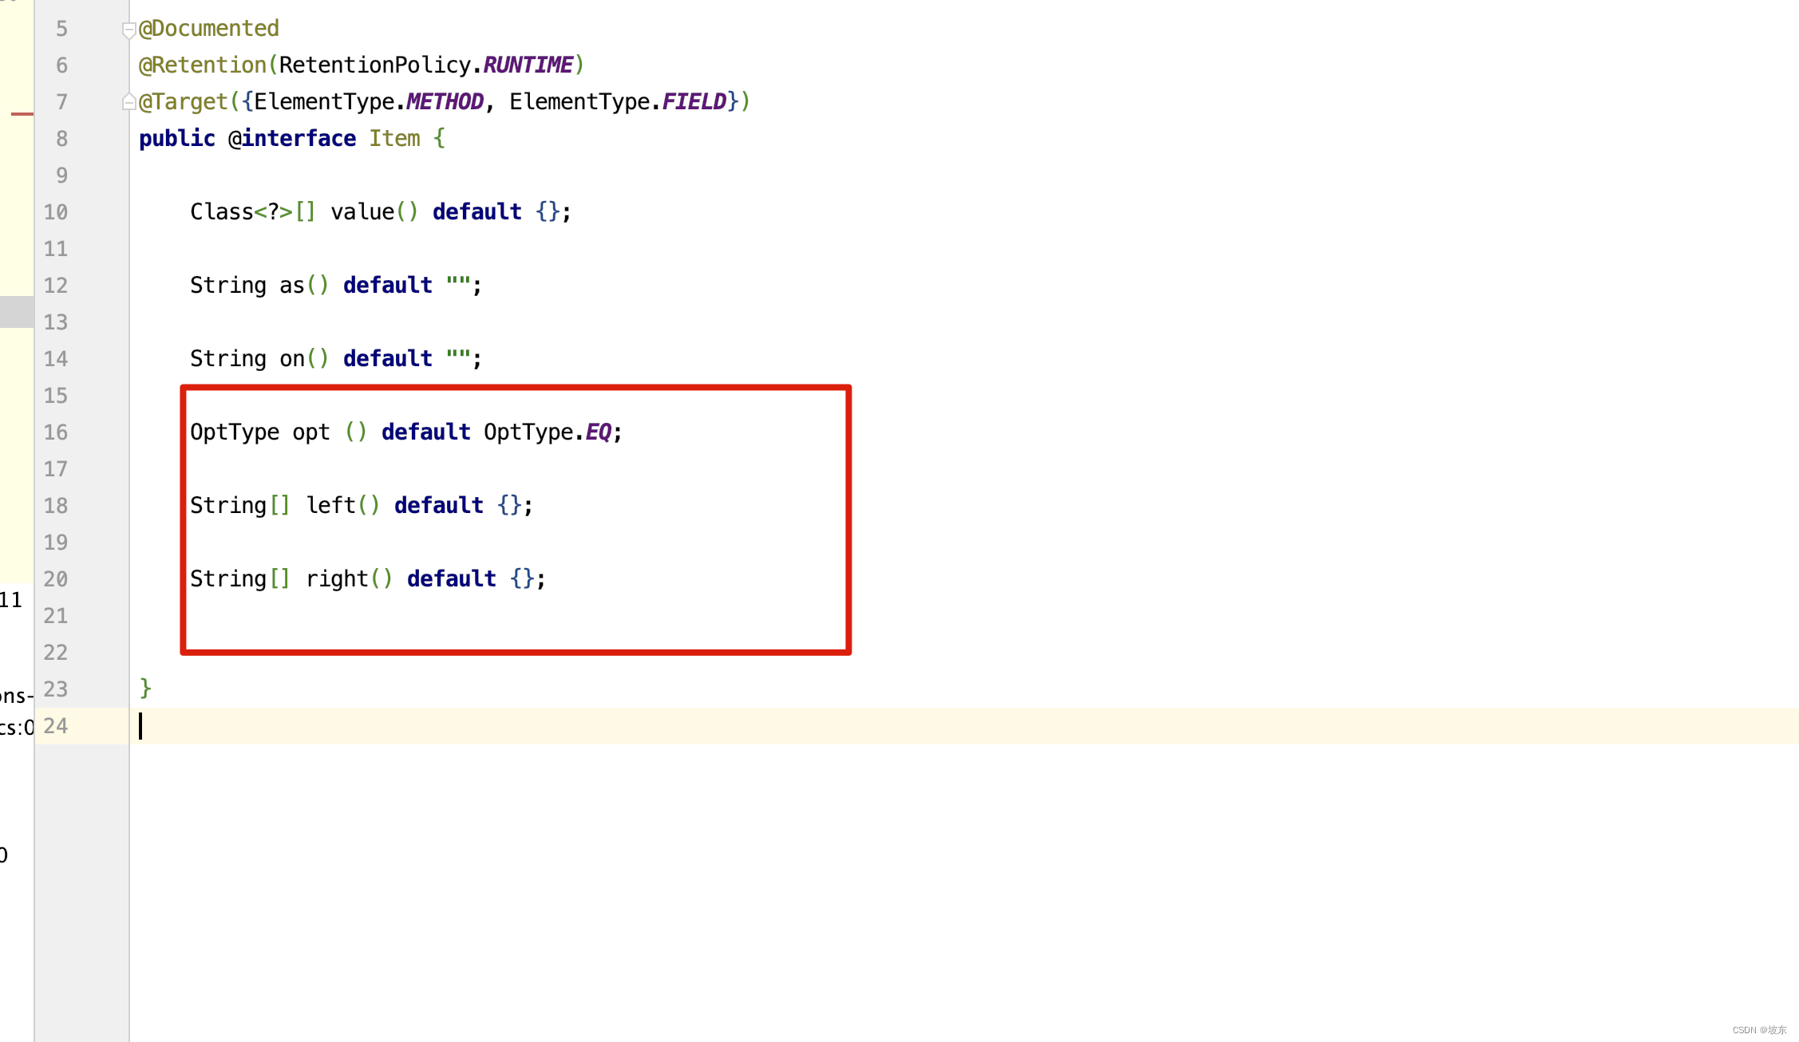
Task: Click the Item interface name
Action: click(x=394, y=139)
